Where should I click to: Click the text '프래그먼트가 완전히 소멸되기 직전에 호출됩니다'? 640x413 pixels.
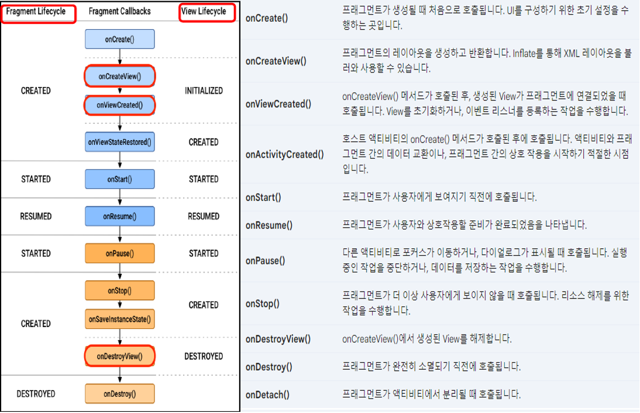tap(431, 366)
